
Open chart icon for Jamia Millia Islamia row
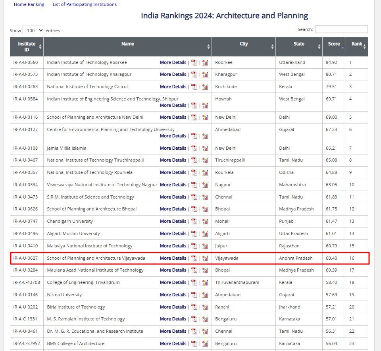point(205,148)
